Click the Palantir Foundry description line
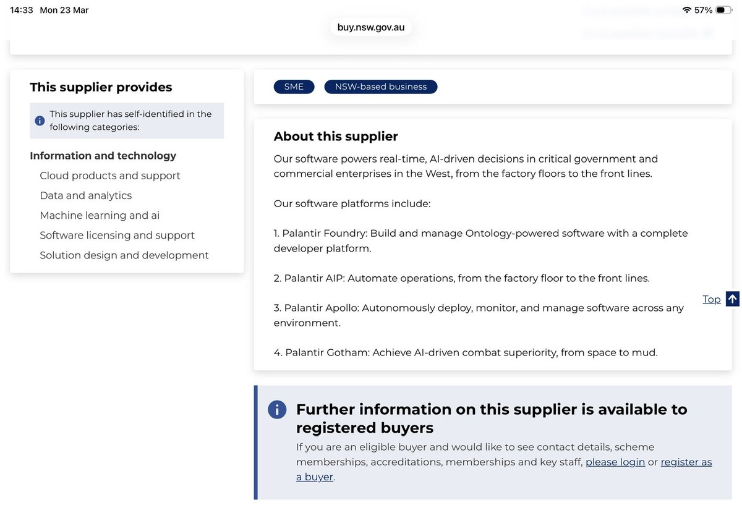The height and width of the screenshot is (518, 742). (481, 240)
